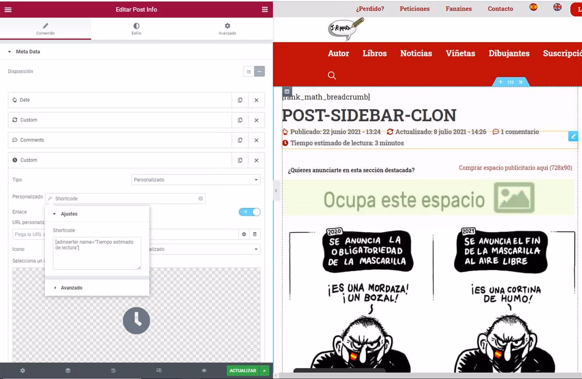Open the Fanzines top menu link
The image size is (582, 379).
(459, 9)
